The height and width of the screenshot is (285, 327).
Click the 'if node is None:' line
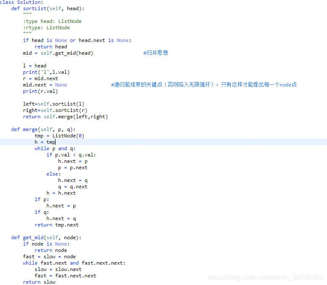pyautogui.click(x=46, y=244)
